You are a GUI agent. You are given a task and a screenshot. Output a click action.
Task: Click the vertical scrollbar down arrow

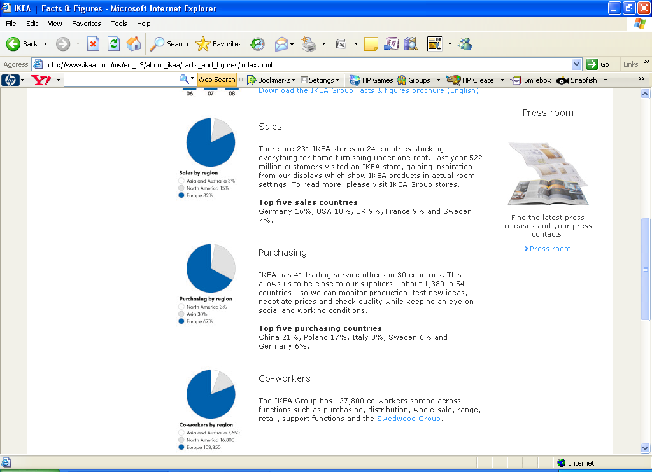coord(645,449)
